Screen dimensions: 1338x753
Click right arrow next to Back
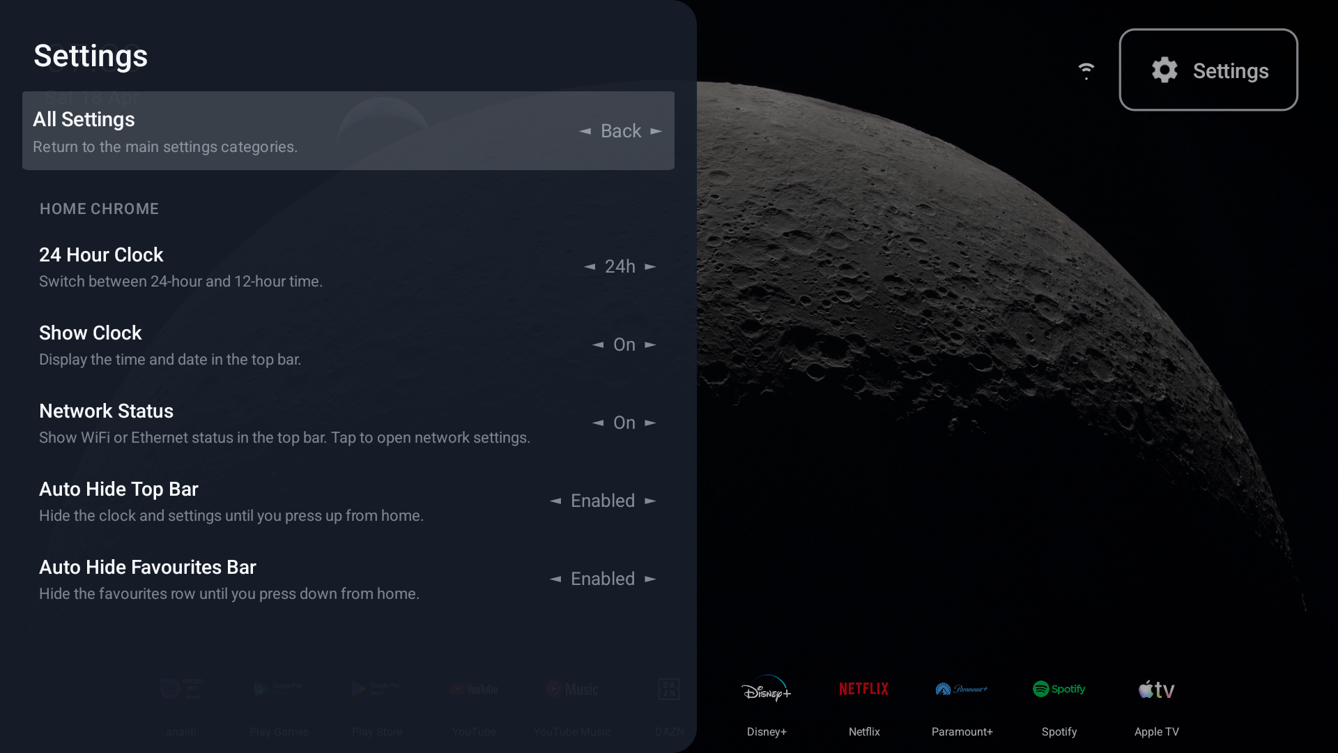(x=656, y=130)
